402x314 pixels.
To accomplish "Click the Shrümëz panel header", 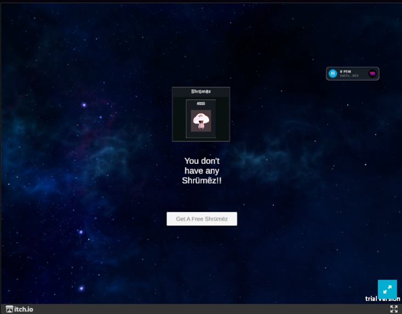I will tap(201, 92).
